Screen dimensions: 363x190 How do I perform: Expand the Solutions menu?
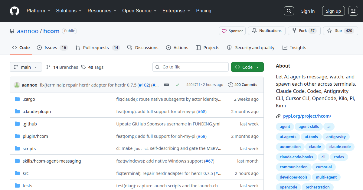69,11
